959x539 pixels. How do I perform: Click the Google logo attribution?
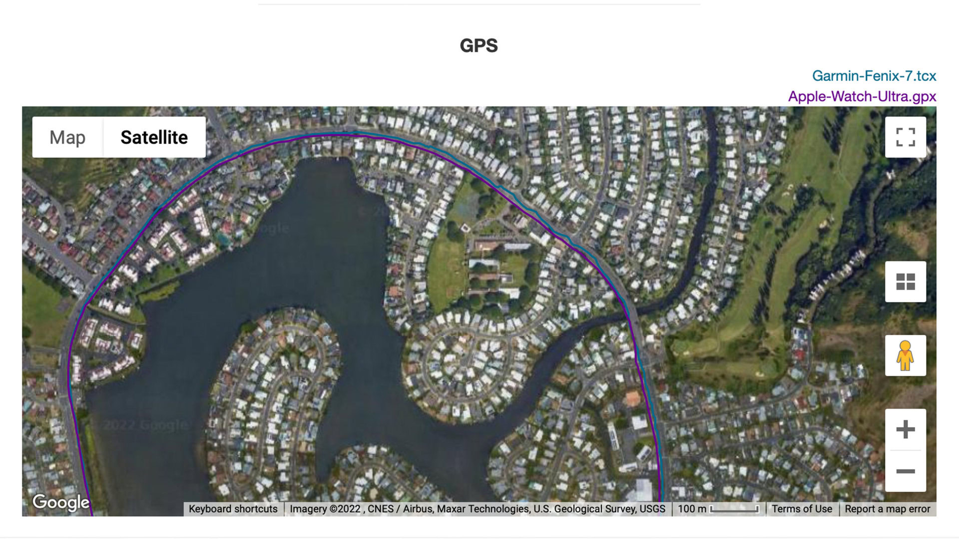point(60,502)
